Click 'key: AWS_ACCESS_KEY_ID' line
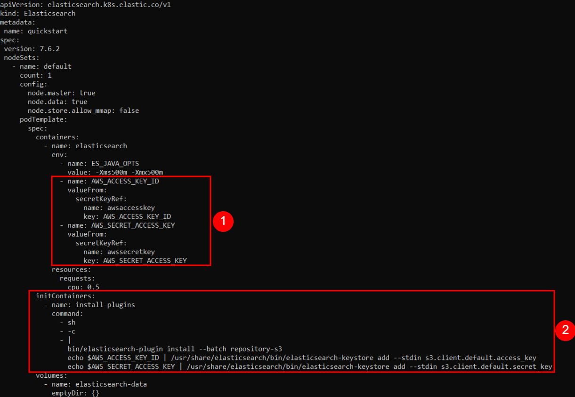 tap(127, 216)
